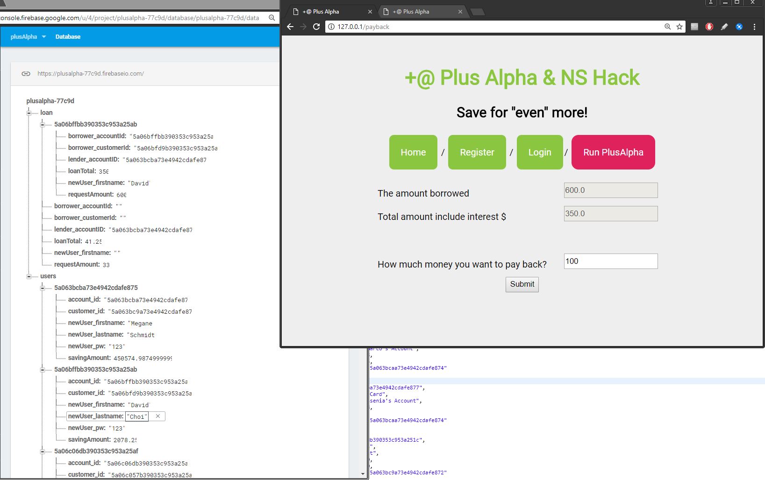Click borrower_customerId with empty value
Screen dimensions: 765x480
pyautogui.click(x=90, y=218)
